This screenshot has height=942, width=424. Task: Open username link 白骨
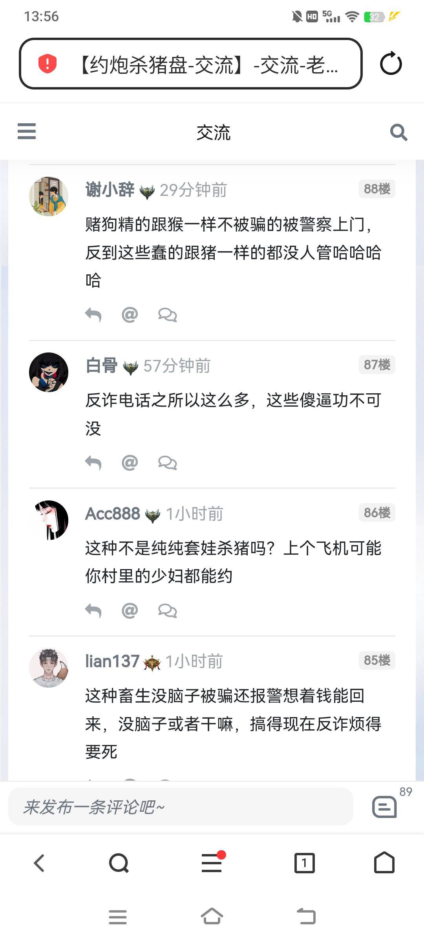coord(101,365)
